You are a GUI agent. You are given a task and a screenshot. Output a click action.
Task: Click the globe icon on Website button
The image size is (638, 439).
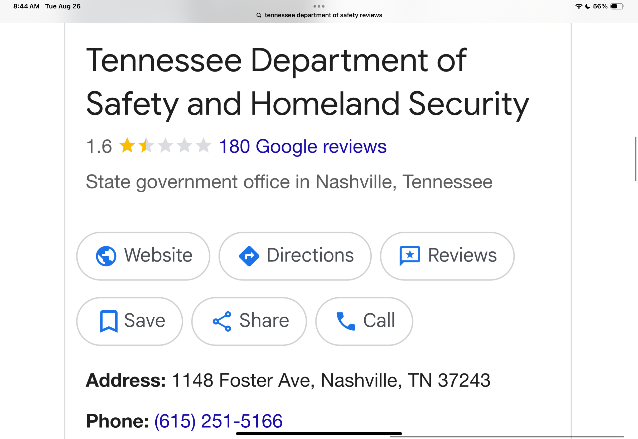click(106, 256)
